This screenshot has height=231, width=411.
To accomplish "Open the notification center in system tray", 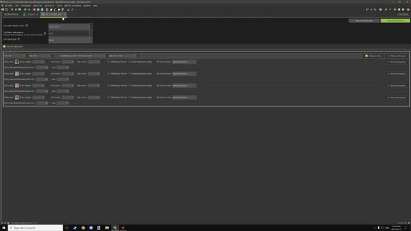I will (x=405, y=228).
